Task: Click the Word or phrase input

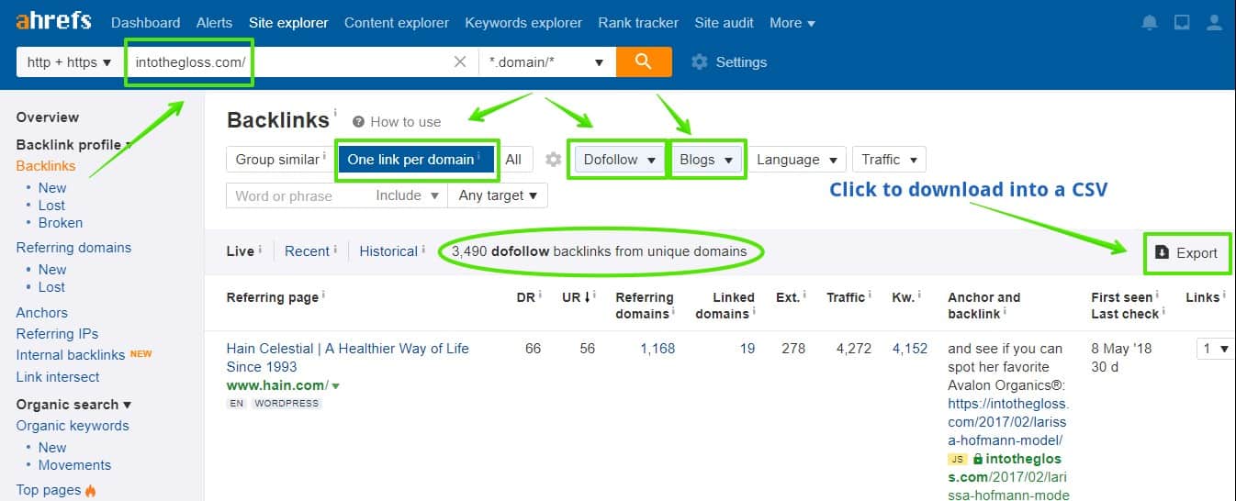Action: tap(296, 195)
